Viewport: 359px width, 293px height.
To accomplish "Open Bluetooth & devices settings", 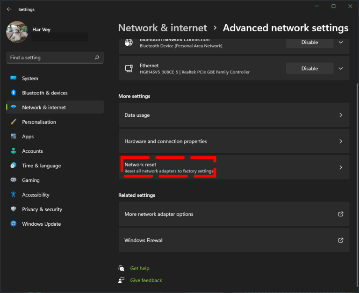I will click(x=55, y=93).
